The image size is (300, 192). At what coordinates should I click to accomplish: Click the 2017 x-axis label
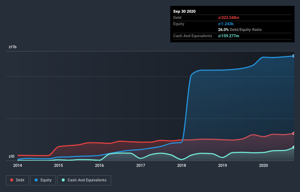141,165
